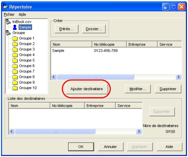Screen dimensions: 188x157
Task: Click recipients list No télécopie column header
Action: coord(67,106)
